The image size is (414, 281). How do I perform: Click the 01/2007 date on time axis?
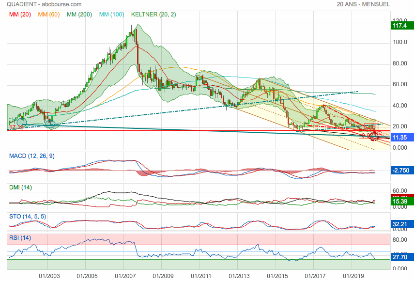(125, 276)
